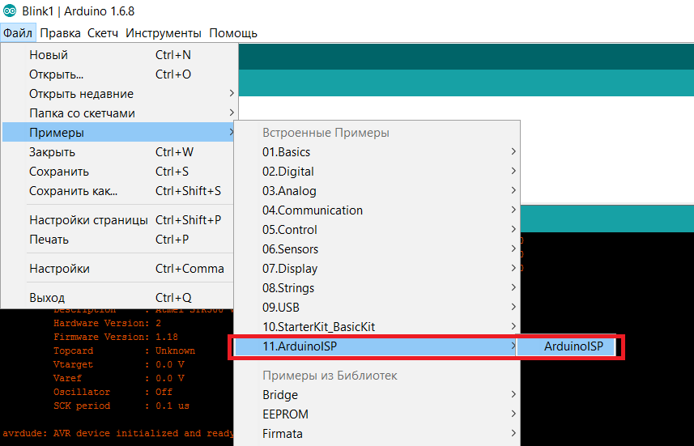The height and width of the screenshot is (446, 694).
Task: Click the Vtarget : 0.0 V line
Action: click(118, 364)
